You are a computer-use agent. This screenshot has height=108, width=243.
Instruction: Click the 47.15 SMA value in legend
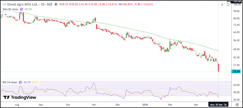pos(28,9)
